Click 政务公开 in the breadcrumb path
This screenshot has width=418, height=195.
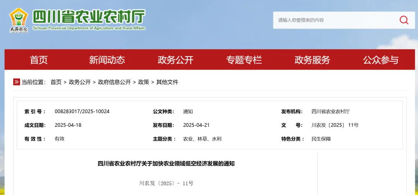80,82
